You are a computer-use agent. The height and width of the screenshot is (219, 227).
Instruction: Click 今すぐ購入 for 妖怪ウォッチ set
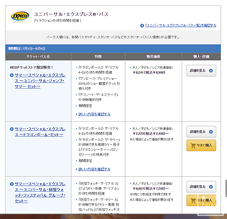coord(201,200)
